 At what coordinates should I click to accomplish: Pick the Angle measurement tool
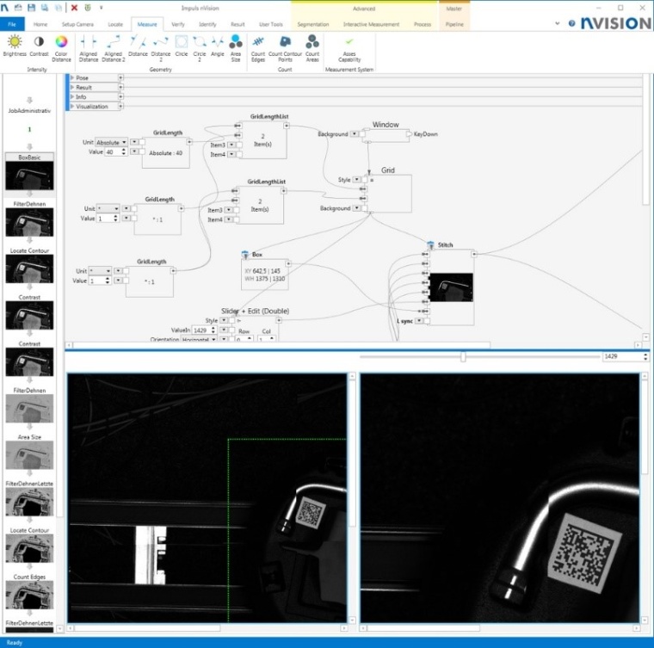217,43
